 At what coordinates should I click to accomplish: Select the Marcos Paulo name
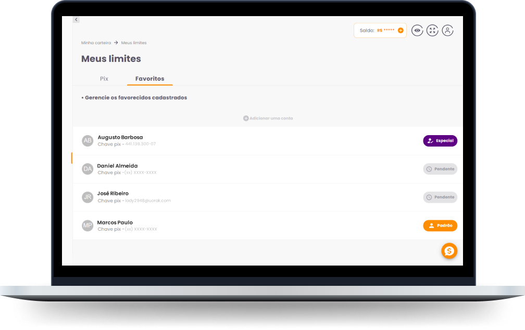(115, 222)
